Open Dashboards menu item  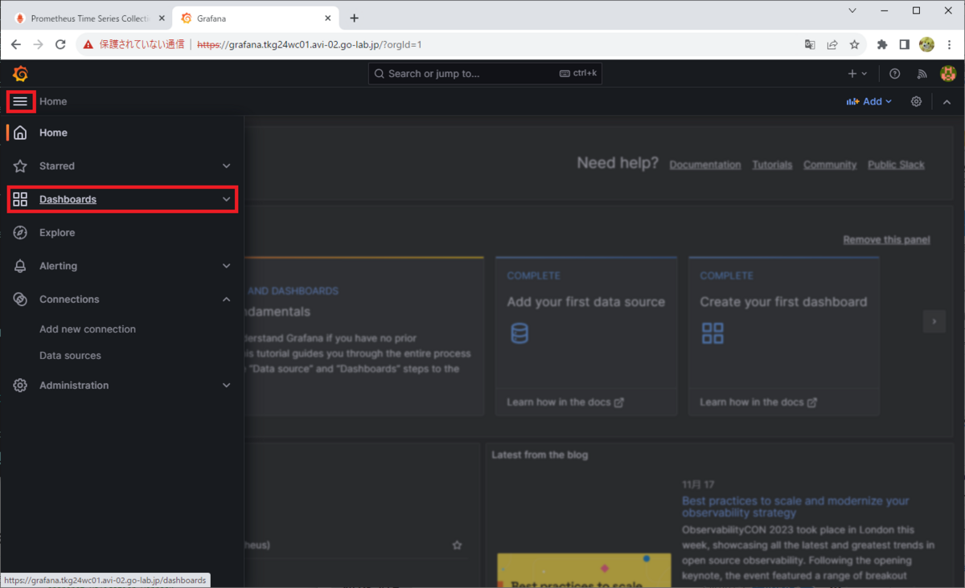68,199
